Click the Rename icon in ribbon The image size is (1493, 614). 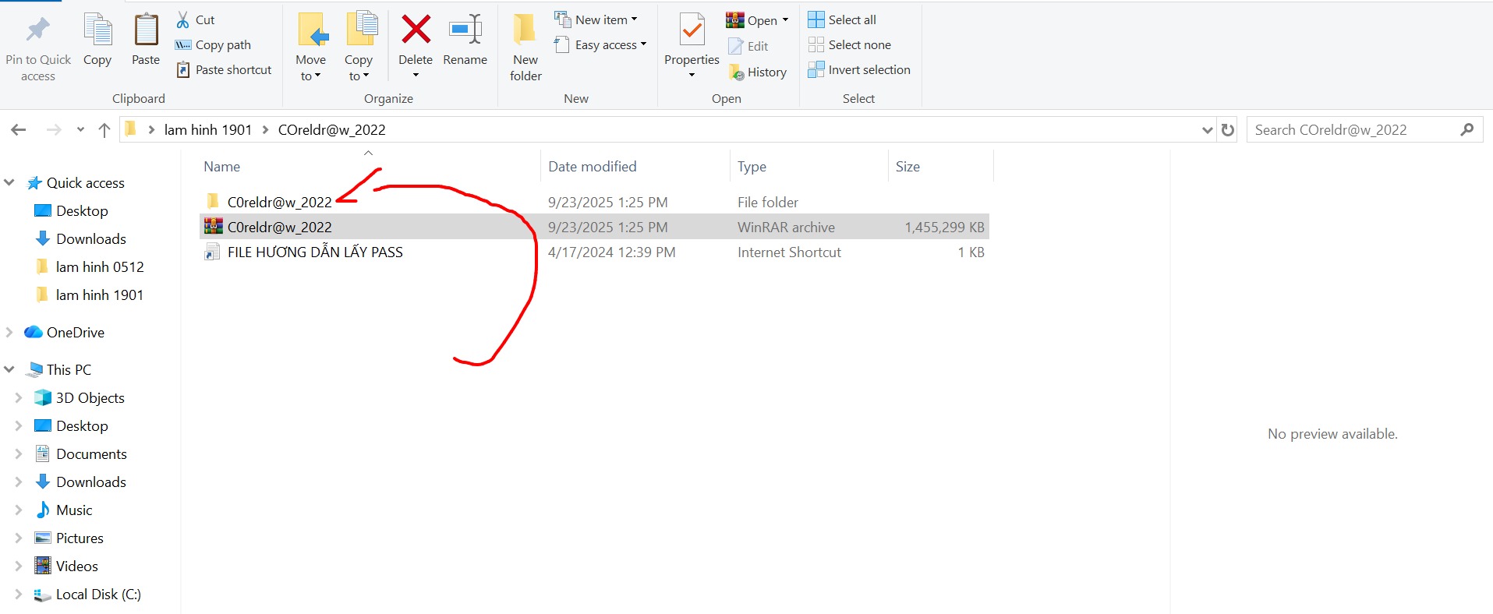465,30
